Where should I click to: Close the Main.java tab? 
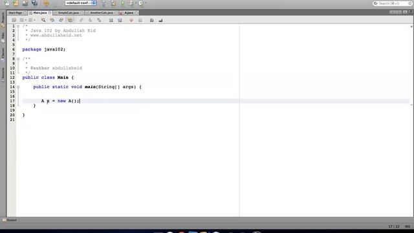50,13
